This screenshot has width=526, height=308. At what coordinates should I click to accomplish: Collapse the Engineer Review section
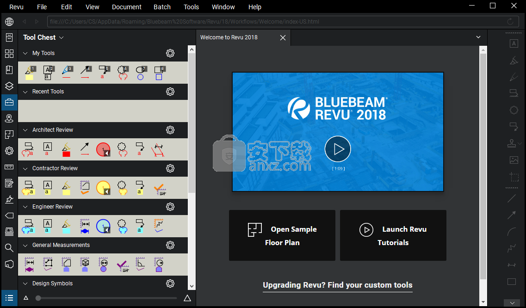(25, 207)
